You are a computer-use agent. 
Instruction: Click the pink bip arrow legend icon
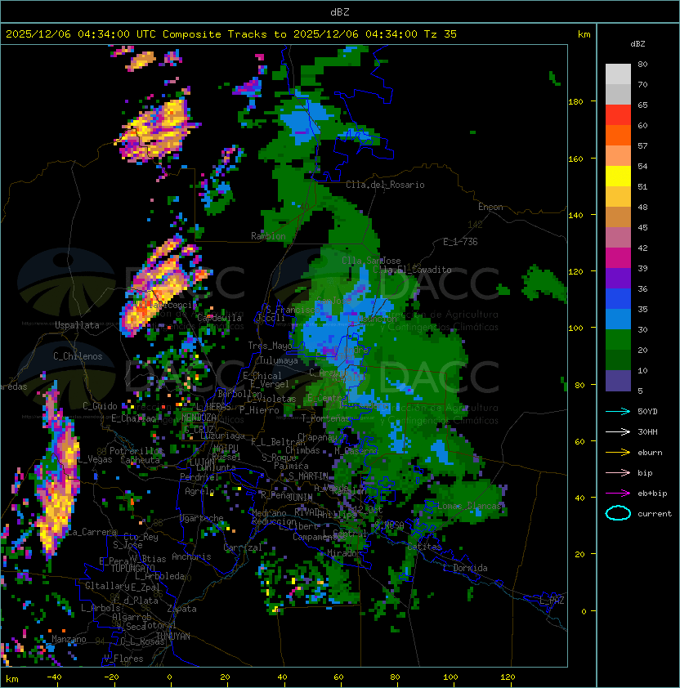pos(618,472)
